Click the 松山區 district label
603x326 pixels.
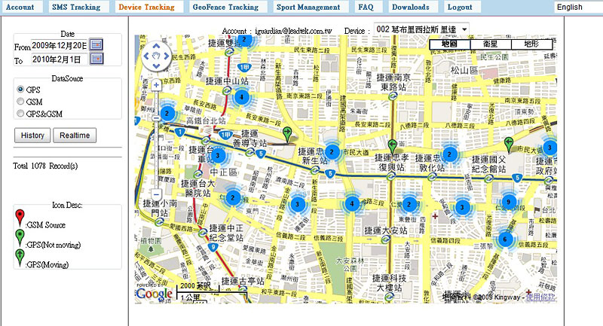coord(464,71)
